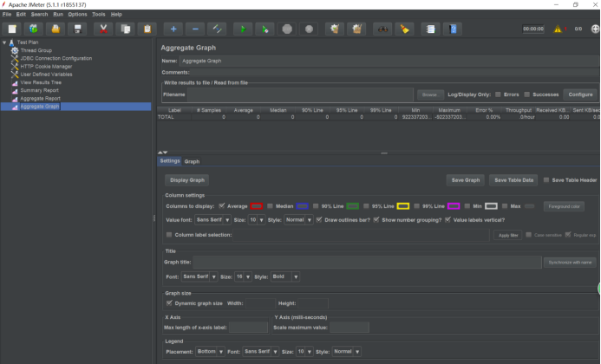The image size is (601, 364).
Task: Open the Options menu
Action: (77, 14)
